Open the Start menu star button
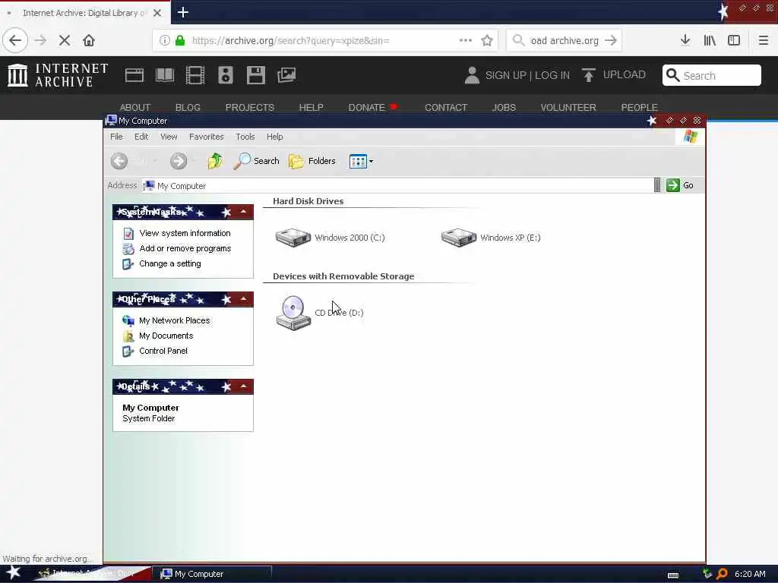778x583 pixels. coord(14,574)
